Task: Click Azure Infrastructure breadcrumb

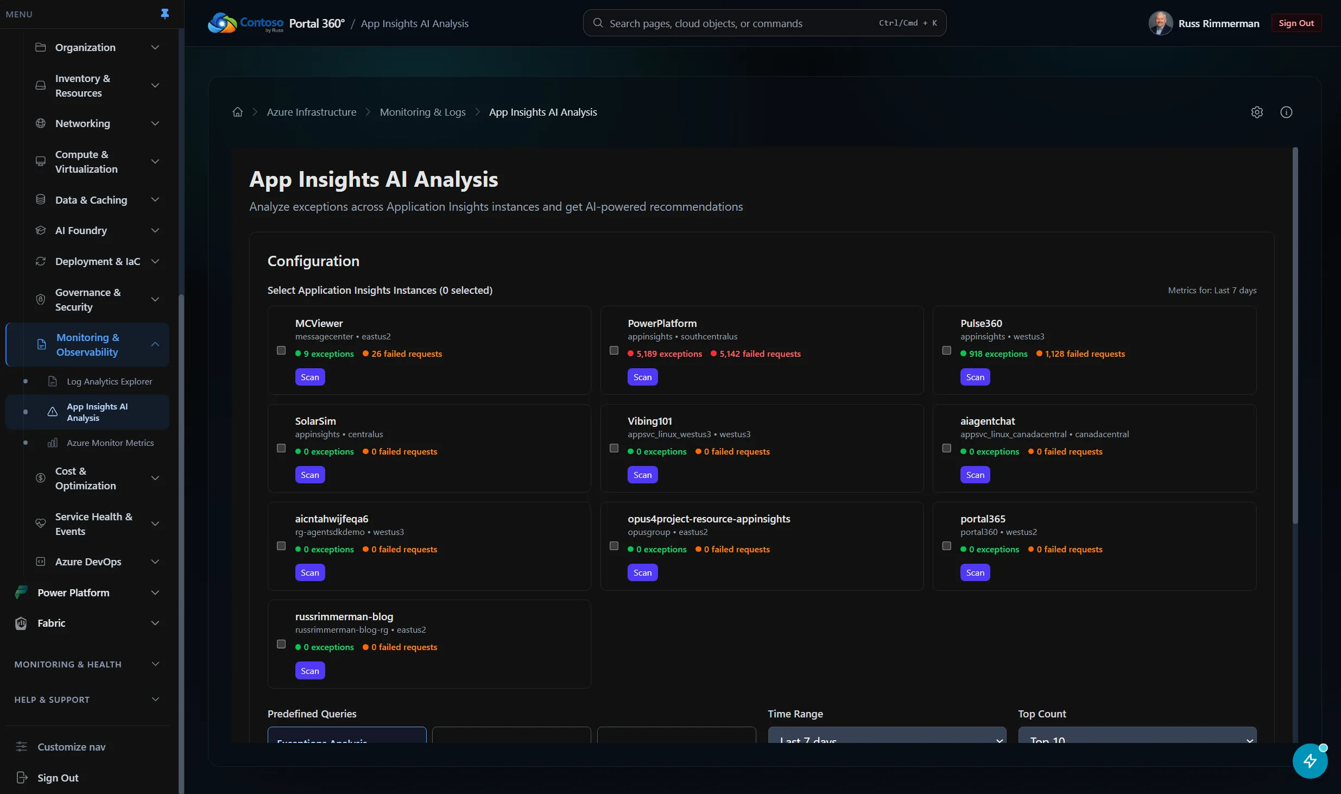Action: pyautogui.click(x=312, y=112)
